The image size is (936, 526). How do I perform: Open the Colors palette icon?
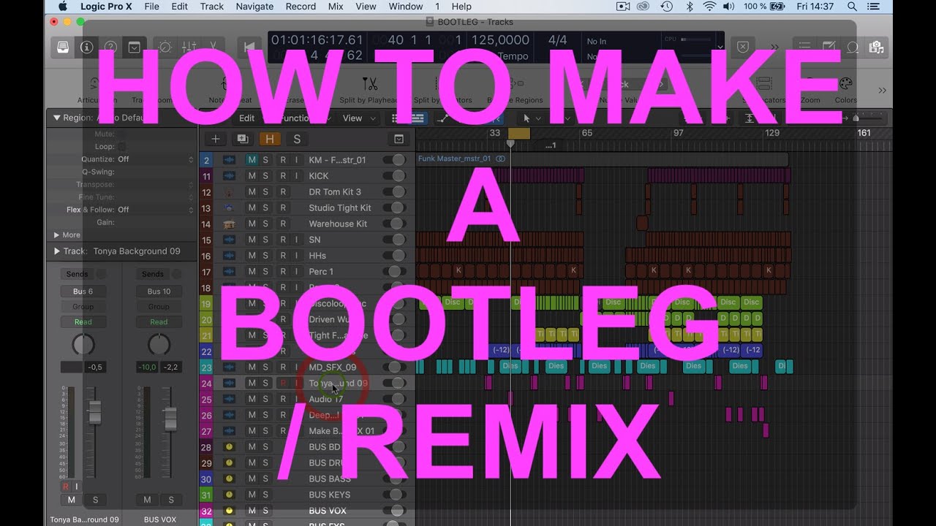[845, 83]
